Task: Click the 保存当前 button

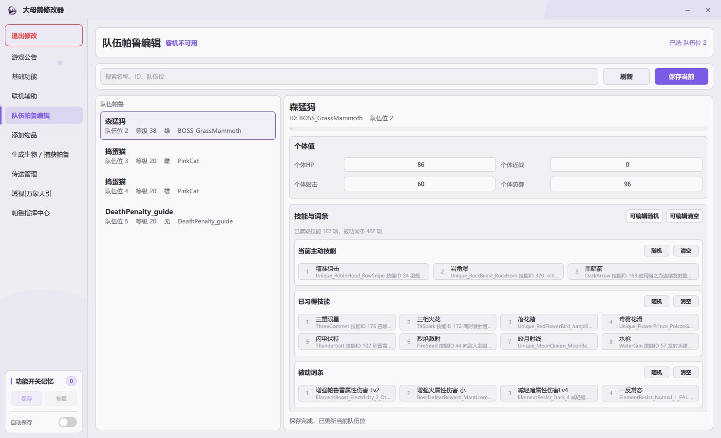Action: [x=682, y=76]
